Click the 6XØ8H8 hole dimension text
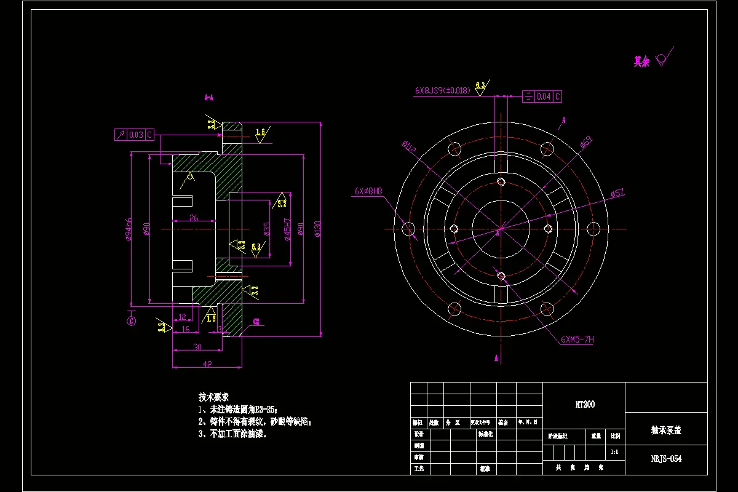Viewport: 738px width, 492px height. coord(370,191)
